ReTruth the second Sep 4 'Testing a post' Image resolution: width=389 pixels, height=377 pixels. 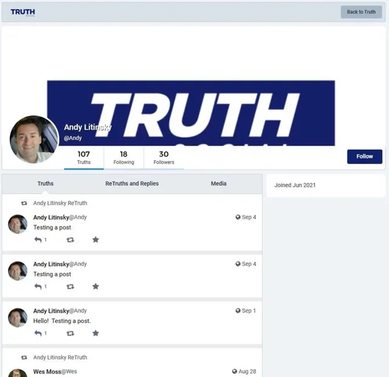(71, 287)
